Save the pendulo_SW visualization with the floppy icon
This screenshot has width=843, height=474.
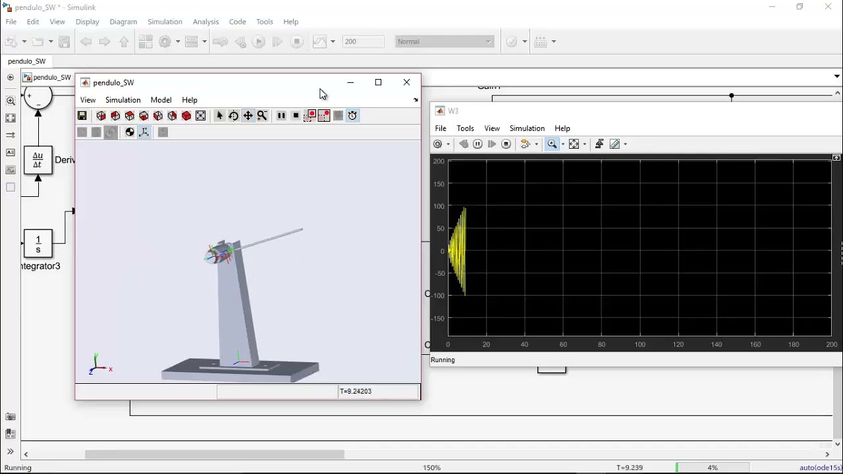(x=82, y=116)
